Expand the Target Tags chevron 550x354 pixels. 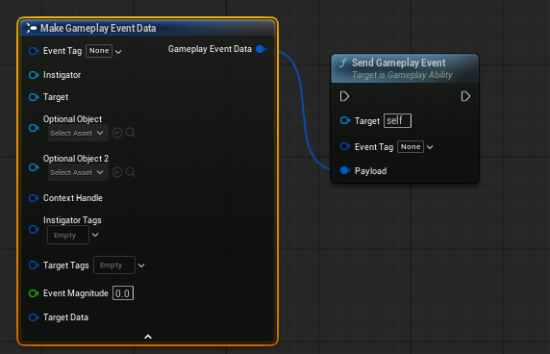point(141,265)
